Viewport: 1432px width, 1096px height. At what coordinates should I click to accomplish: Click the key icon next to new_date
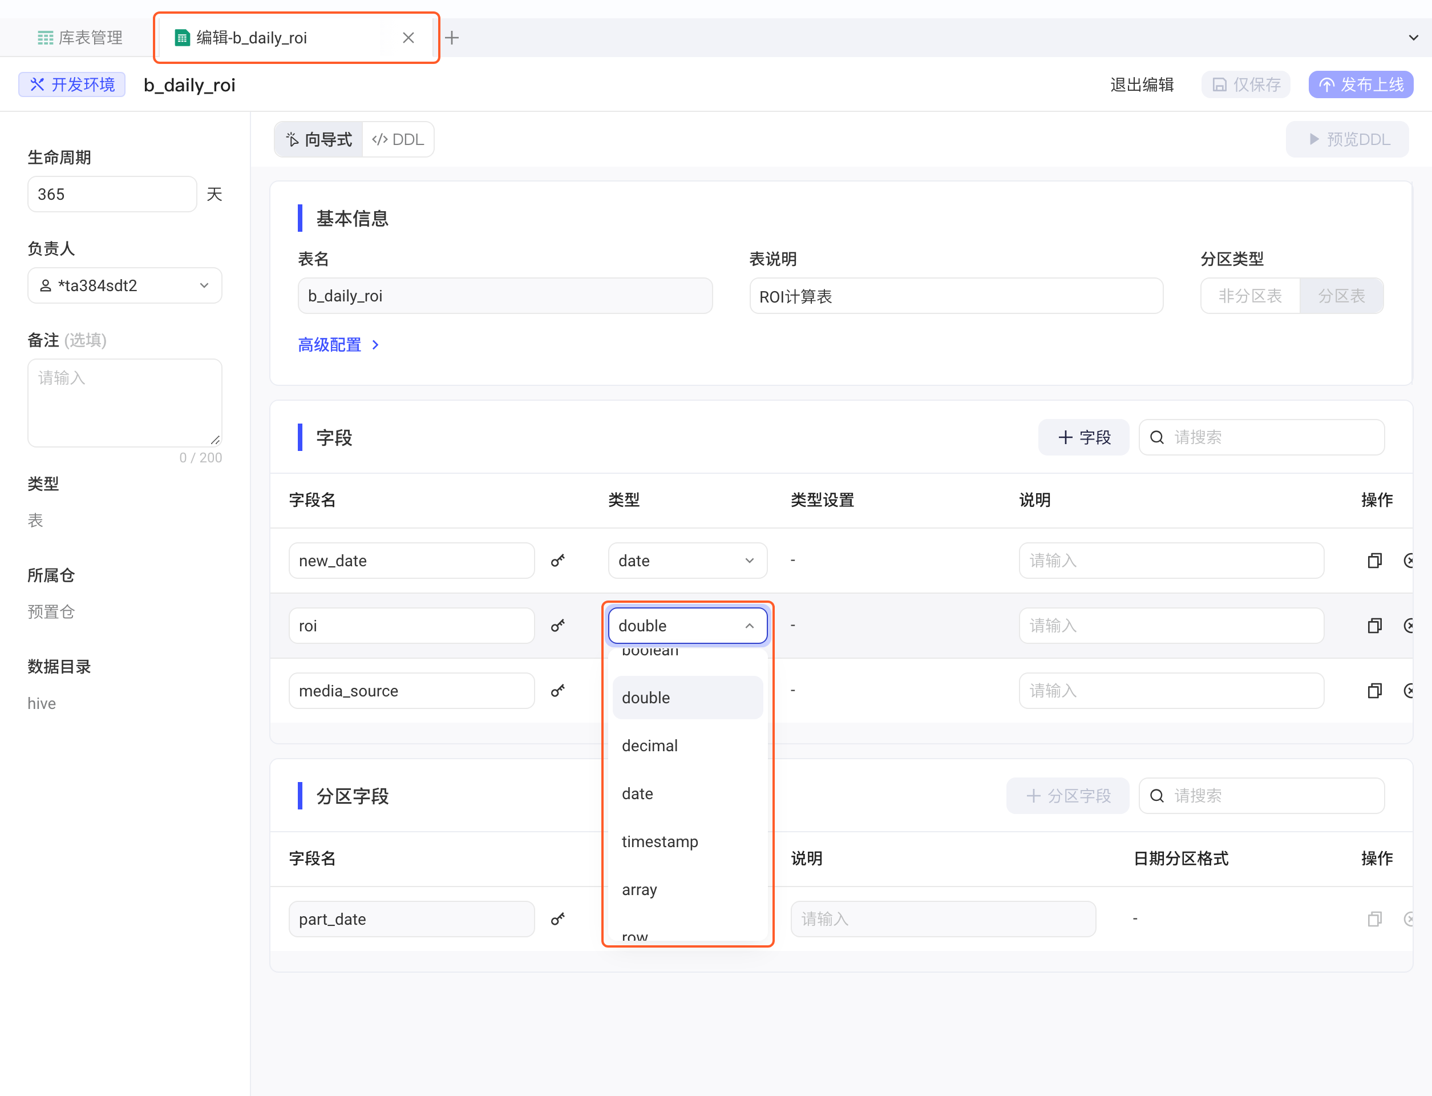(557, 561)
